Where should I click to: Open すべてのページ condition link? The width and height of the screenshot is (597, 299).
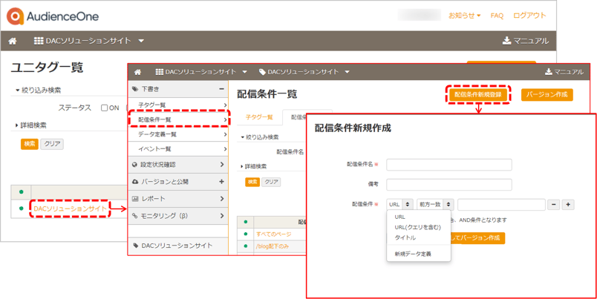click(x=273, y=234)
